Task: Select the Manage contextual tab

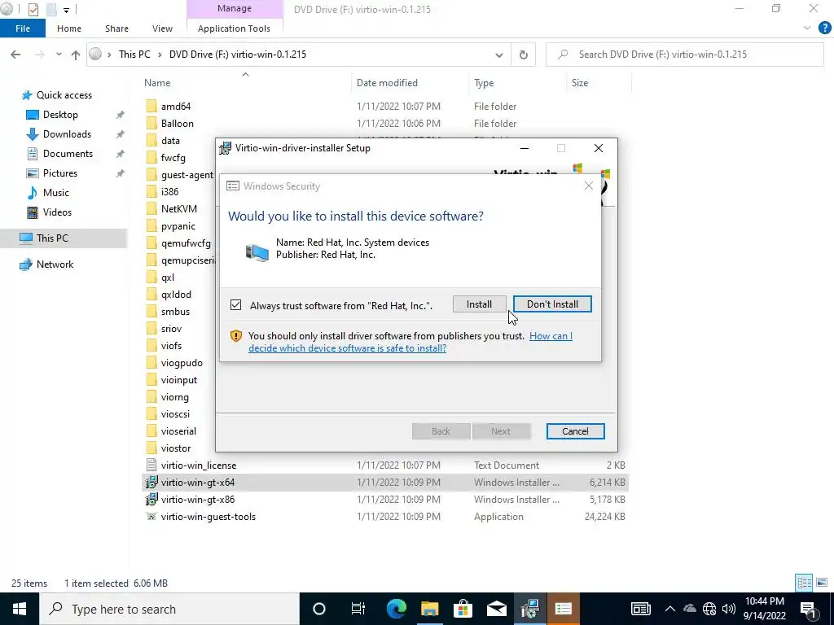Action: pyautogui.click(x=235, y=8)
